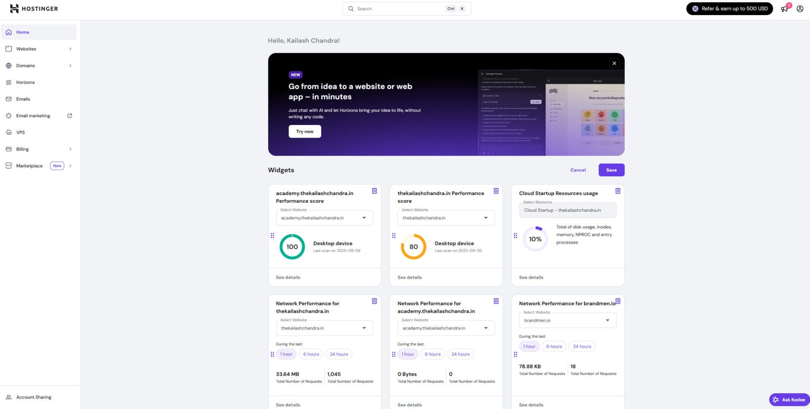Click the Hostinger logo
This screenshot has width=810, height=409.
[34, 8]
